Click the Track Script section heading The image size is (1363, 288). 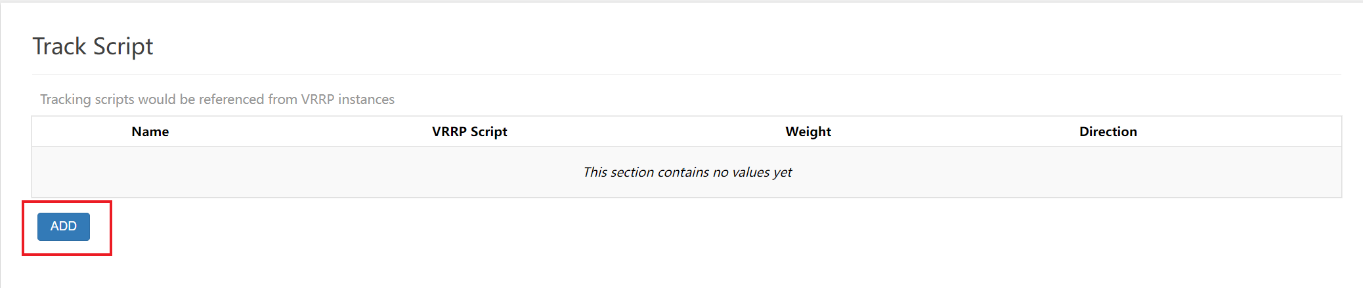pos(93,46)
